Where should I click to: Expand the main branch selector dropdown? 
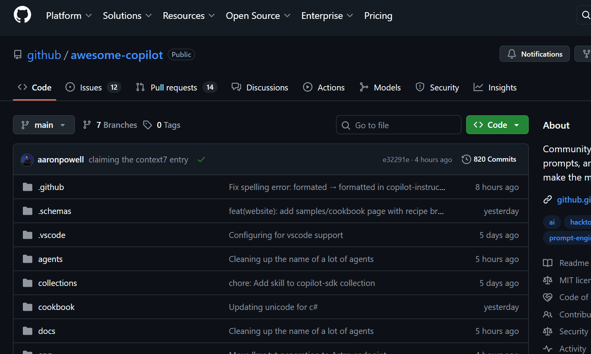44,125
